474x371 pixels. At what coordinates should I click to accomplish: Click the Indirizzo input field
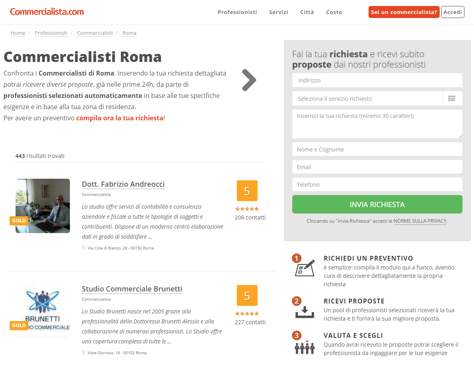[x=377, y=80]
